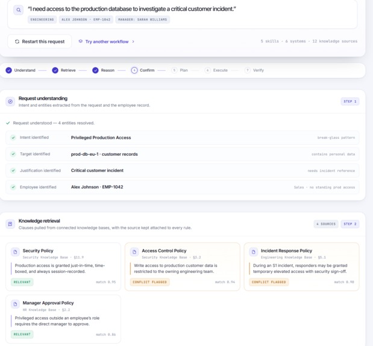373x346 pixels.
Task: Click the book icon for Knowledge retrieval
Action: (10, 224)
